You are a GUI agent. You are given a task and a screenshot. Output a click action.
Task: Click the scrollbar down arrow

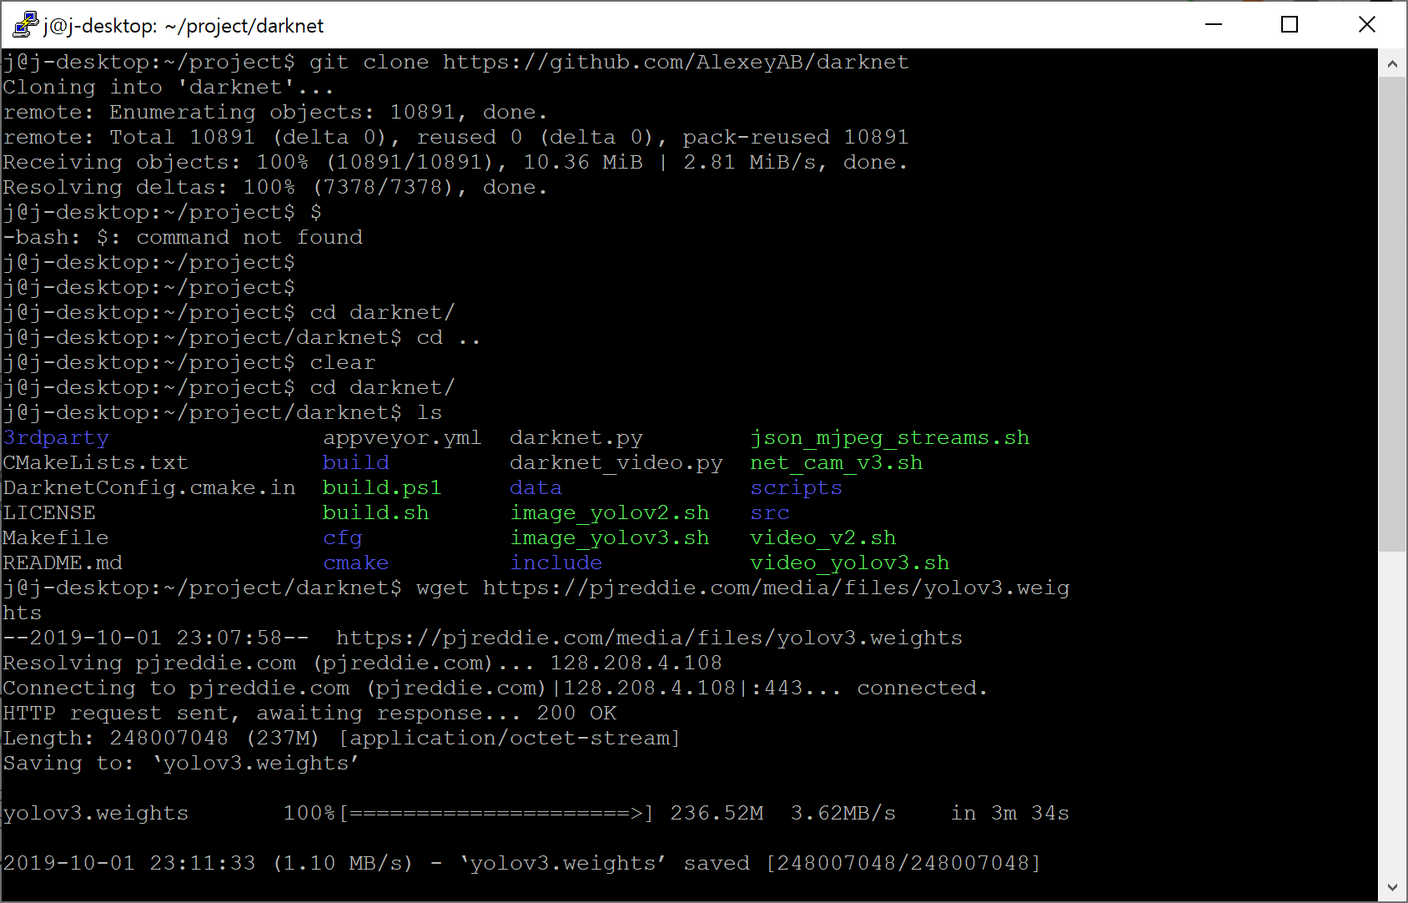[x=1391, y=887]
